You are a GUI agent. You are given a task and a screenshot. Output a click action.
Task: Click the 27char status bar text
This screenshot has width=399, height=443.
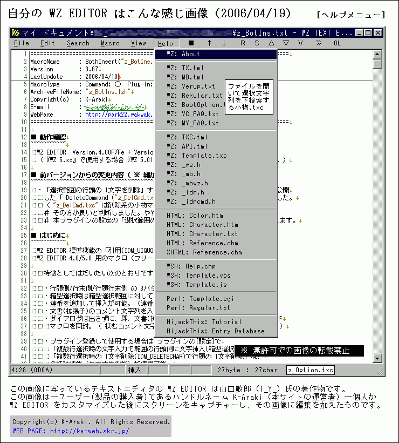click(266, 370)
